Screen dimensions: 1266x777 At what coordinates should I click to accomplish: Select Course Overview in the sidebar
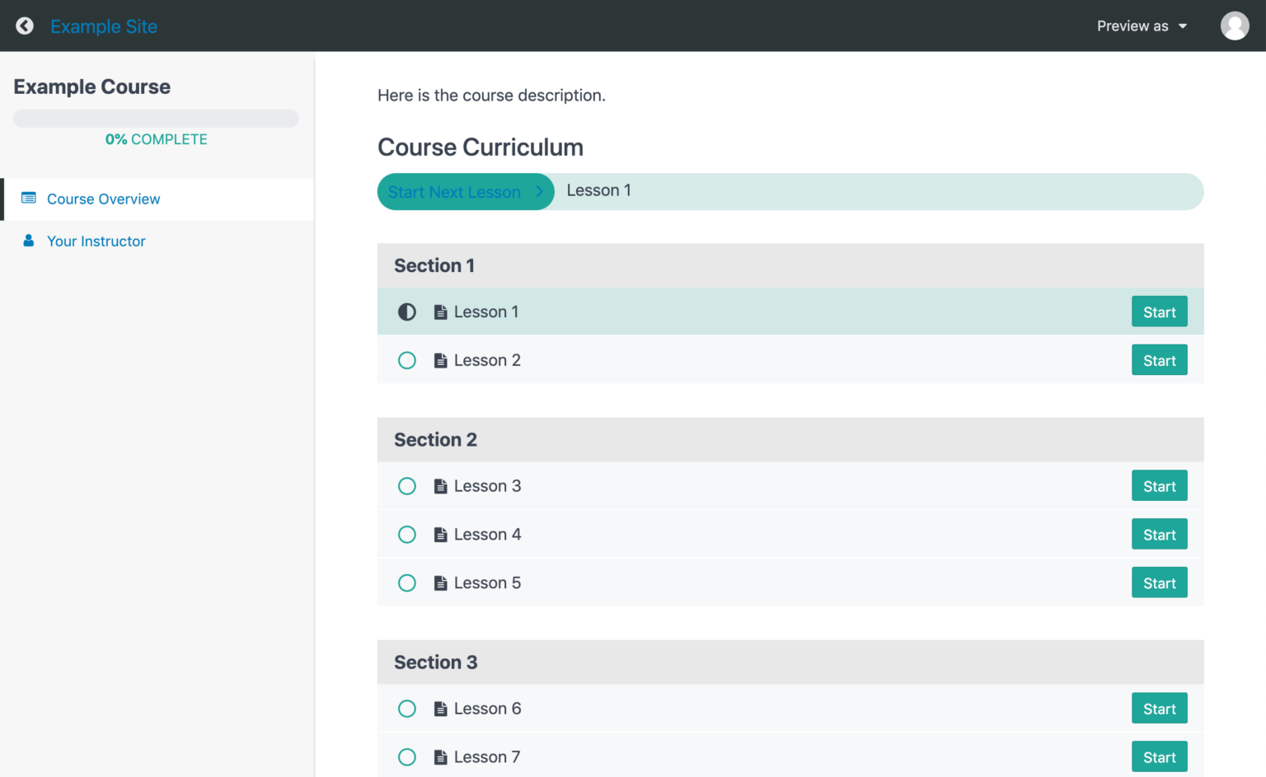tap(103, 199)
